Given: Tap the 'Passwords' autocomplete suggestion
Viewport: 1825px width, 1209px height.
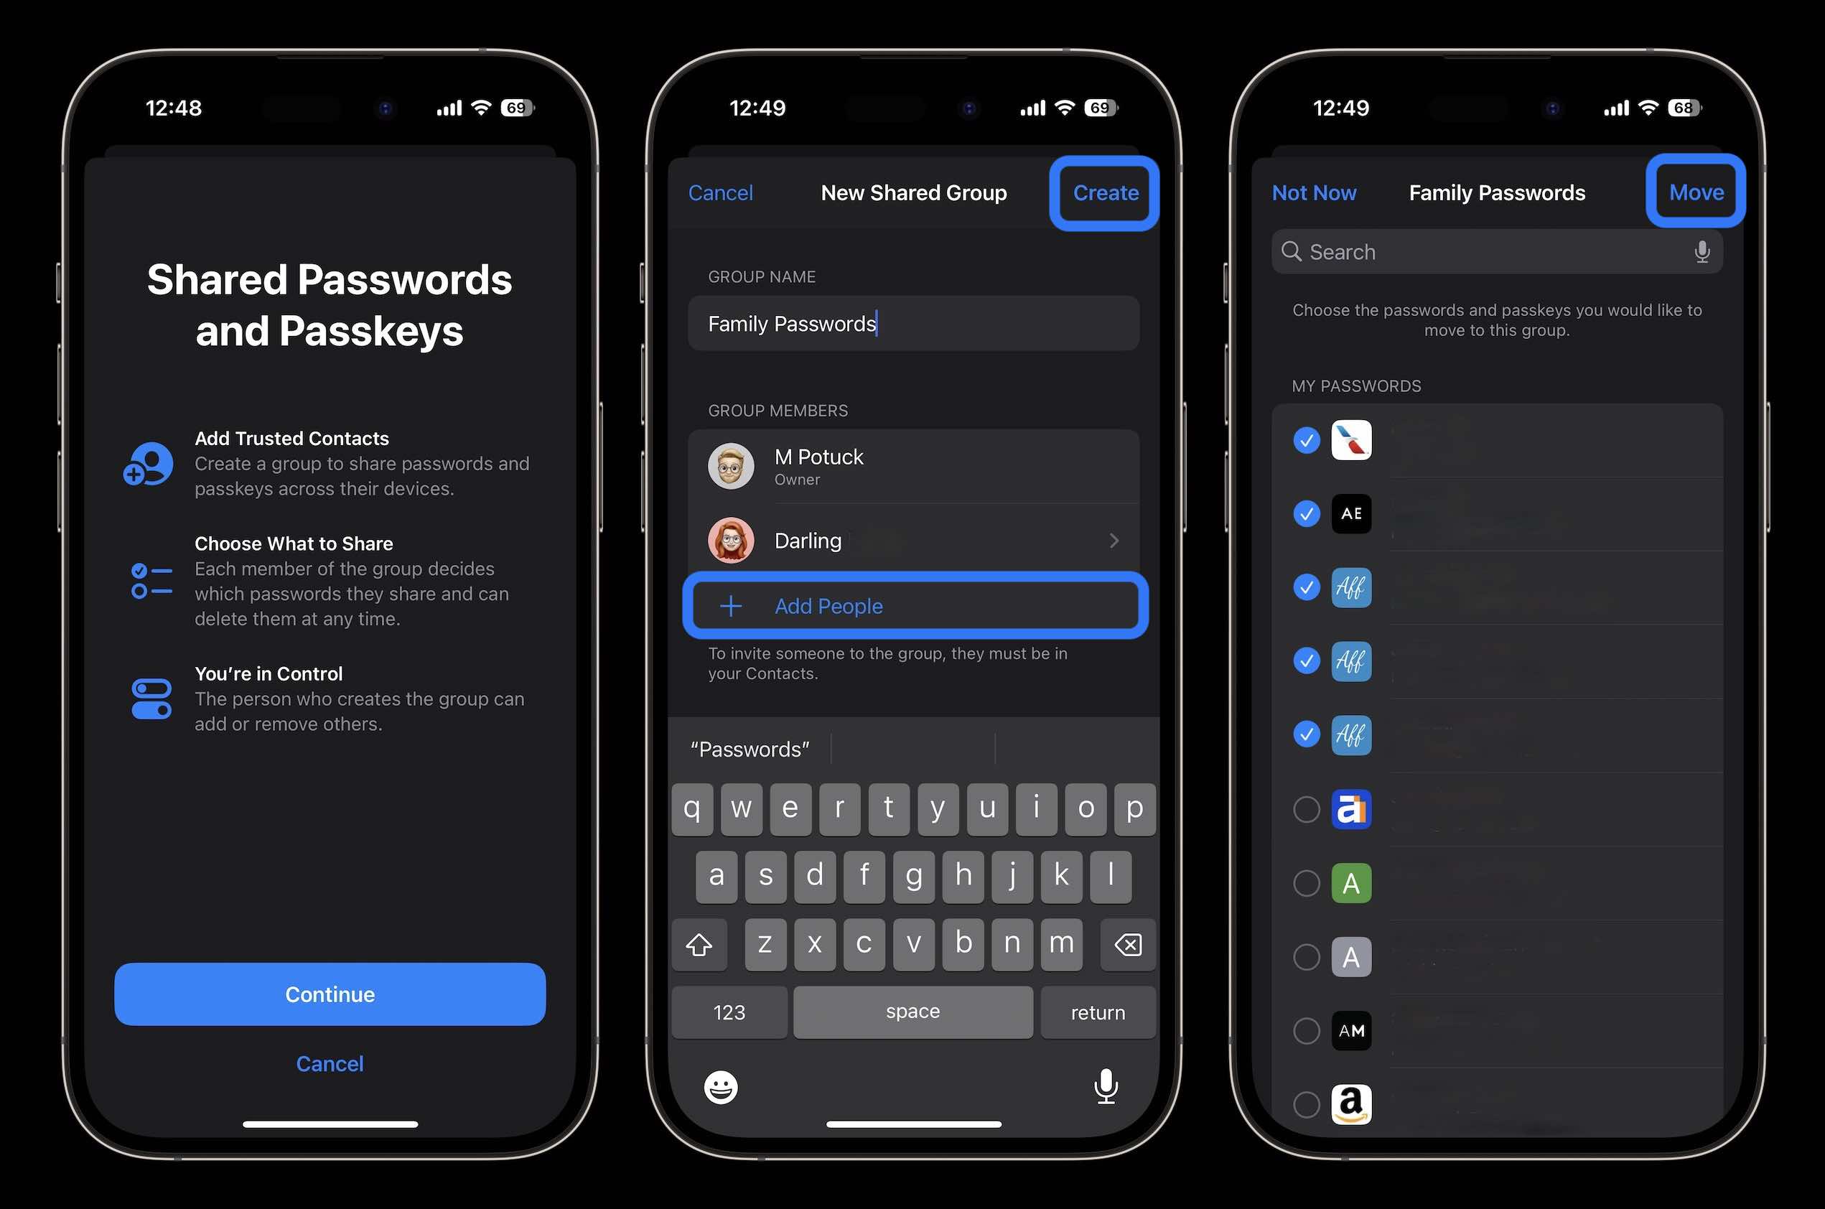Looking at the screenshot, I should coord(750,747).
